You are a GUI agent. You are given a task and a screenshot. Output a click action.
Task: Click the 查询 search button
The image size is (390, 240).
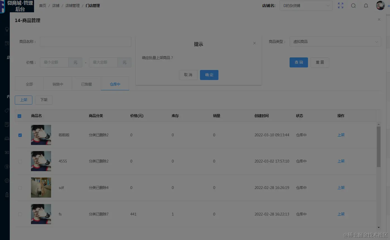pos(299,62)
